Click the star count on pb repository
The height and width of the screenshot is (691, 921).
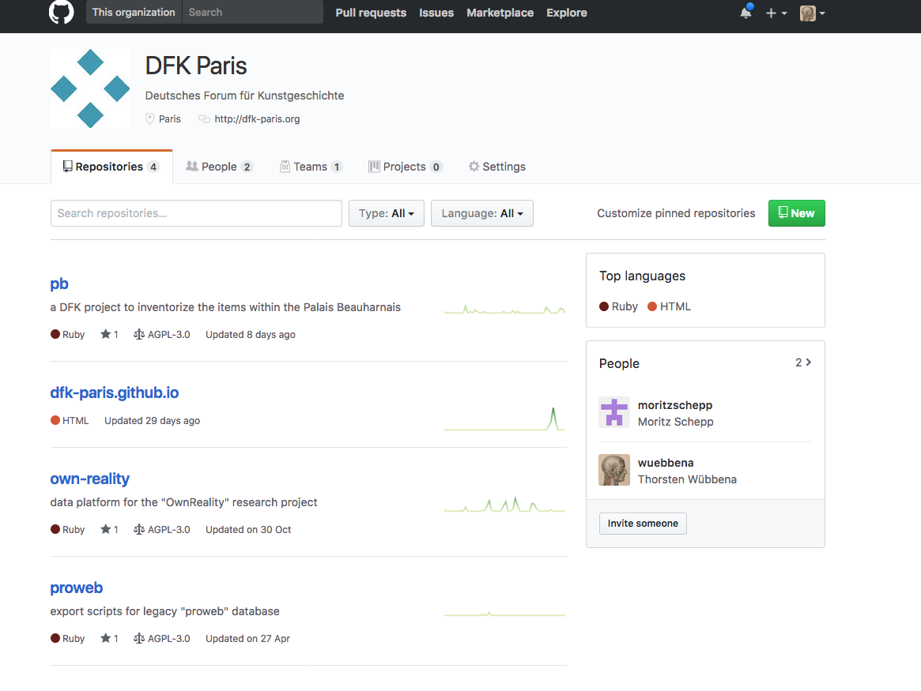[109, 334]
